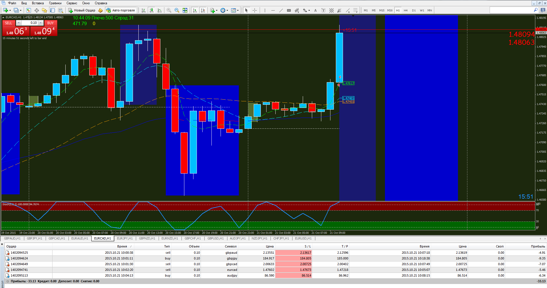Click the volume 0.10 input field

30,23
